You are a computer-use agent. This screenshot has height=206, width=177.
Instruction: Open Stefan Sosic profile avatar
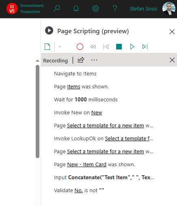click(x=169, y=9)
